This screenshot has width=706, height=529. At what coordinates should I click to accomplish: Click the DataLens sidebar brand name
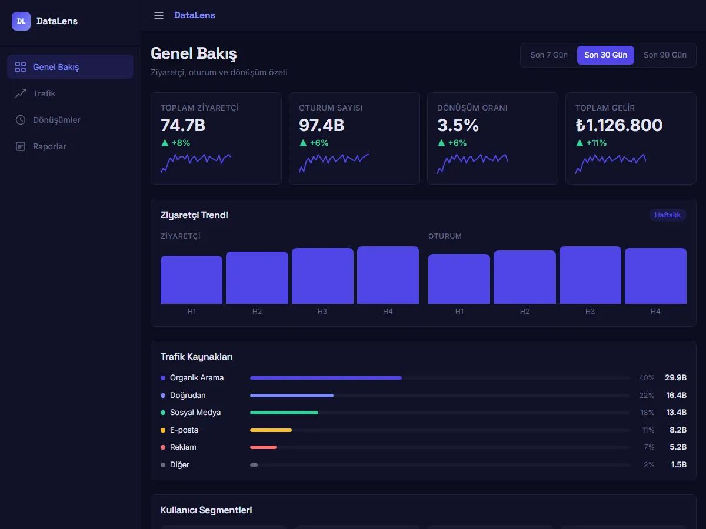[x=57, y=21]
